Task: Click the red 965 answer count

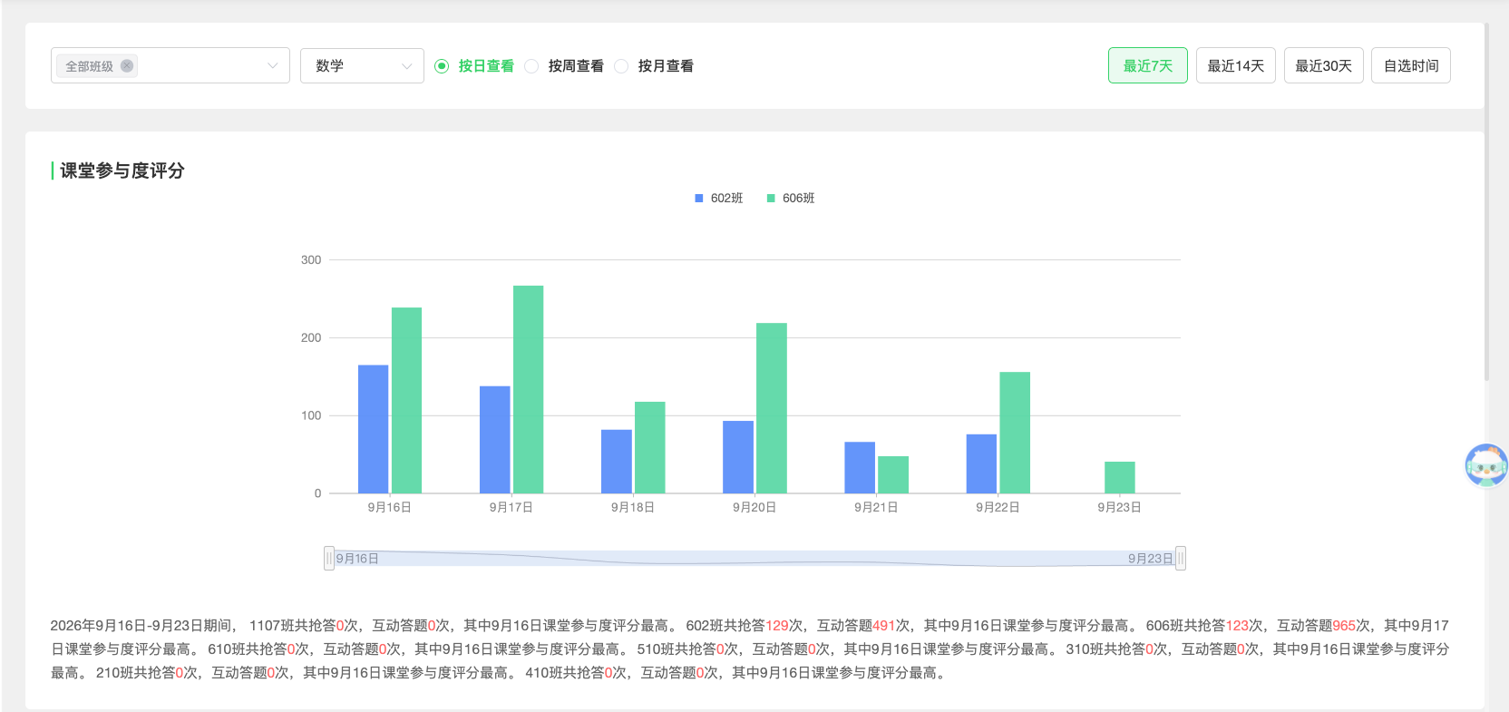Action: click(x=1344, y=626)
